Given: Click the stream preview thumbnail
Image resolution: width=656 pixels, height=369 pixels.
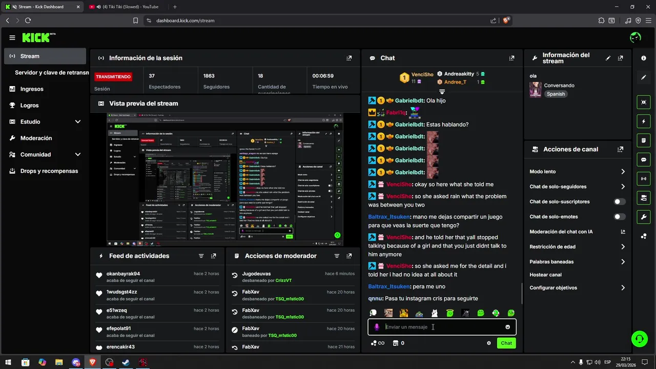Looking at the screenshot, I should pyautogui.click(x=225, y=179).
